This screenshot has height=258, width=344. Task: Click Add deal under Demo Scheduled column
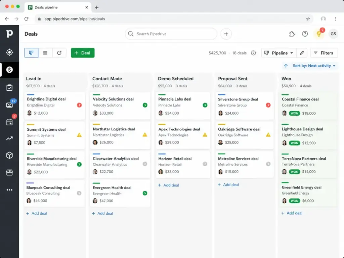pos(168,185)
